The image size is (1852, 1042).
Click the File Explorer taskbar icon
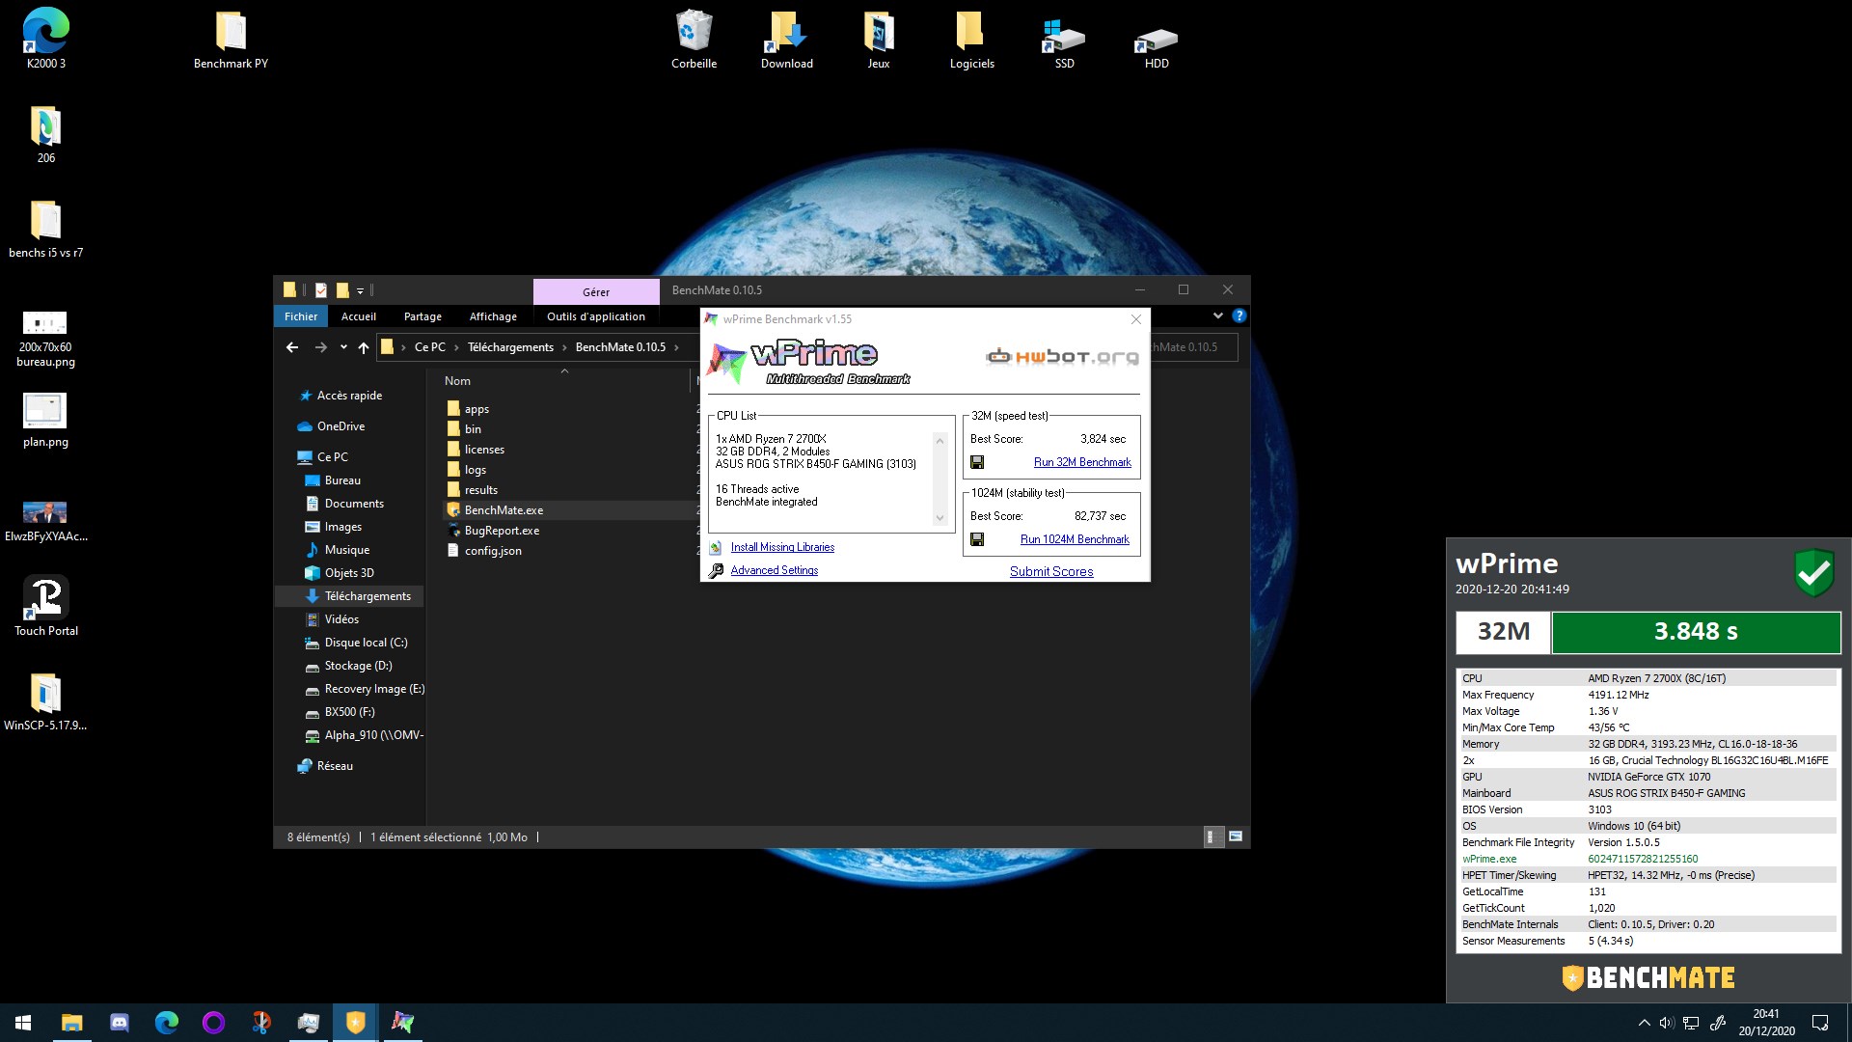[72, 1023]
